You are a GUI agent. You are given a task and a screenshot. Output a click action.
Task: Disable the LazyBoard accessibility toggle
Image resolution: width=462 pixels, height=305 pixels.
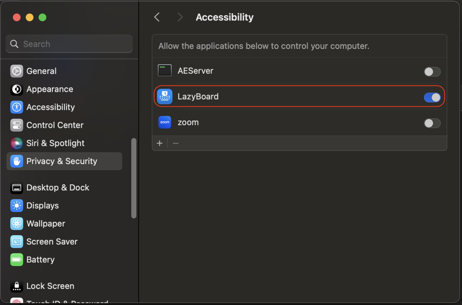432,97
